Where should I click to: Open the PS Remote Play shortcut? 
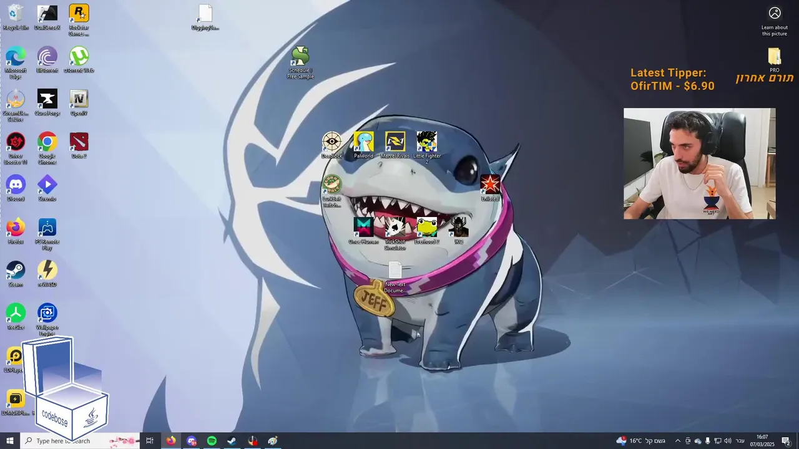click(x=47, y=234)
